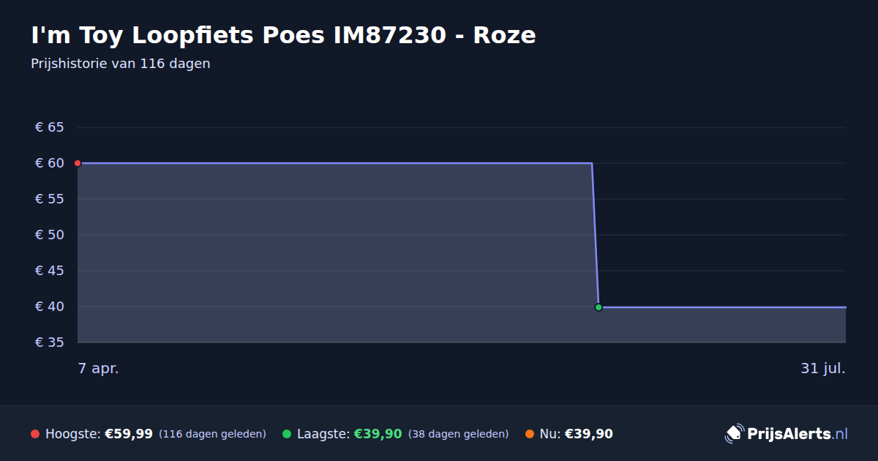Select the product title I'm Toy Loopfiets Poes
878x461 pixels.
tap(179, 35)
